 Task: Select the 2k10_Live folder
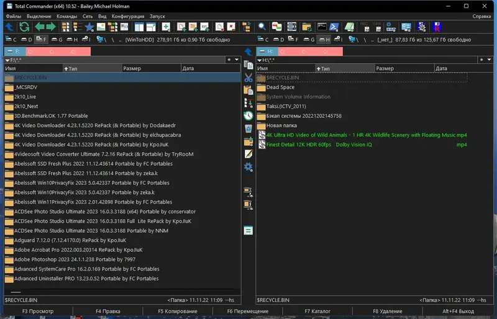122,97
